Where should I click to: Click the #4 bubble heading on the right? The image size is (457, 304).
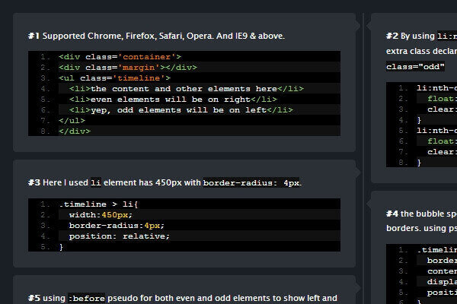(392, 213)
